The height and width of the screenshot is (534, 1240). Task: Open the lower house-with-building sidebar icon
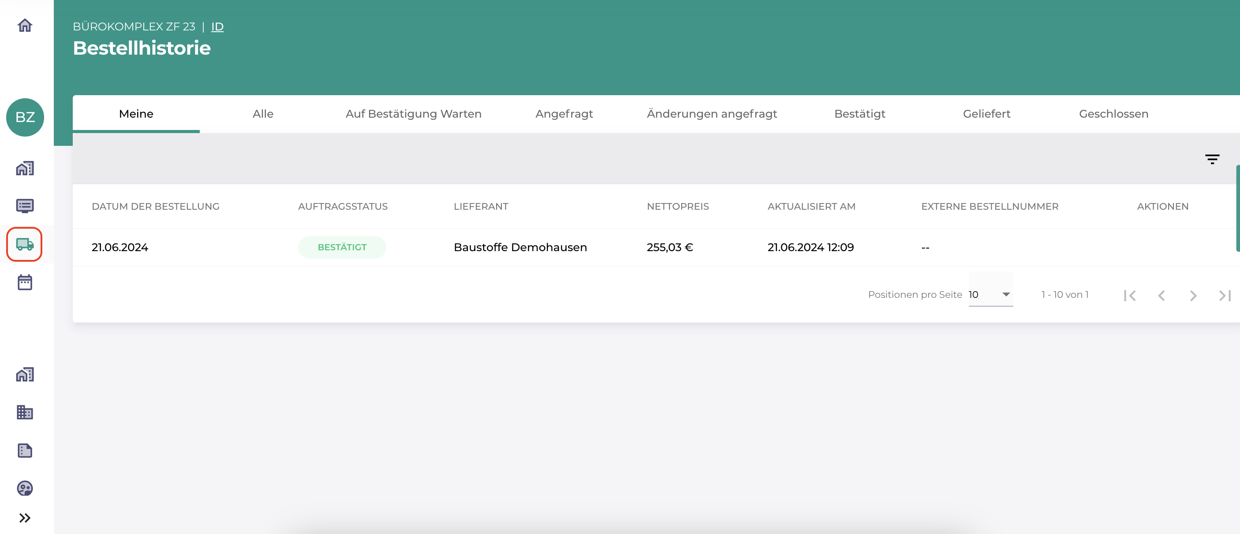[x=25, y=374]
